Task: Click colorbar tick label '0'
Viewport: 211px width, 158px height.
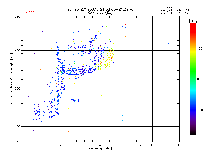Action: point(198,79)
